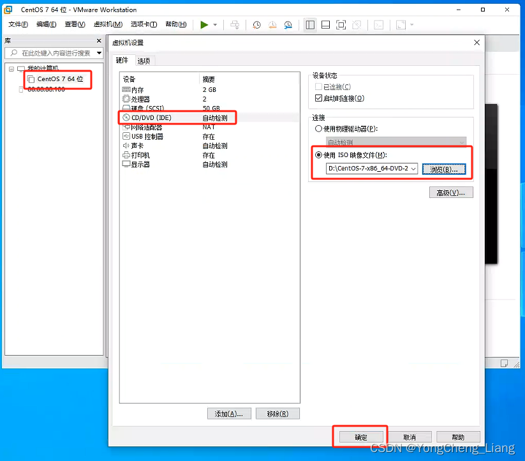
Task: Select the CD/DVD (IDE) device row
Action: pyautogui.click(x=209, y=117)
